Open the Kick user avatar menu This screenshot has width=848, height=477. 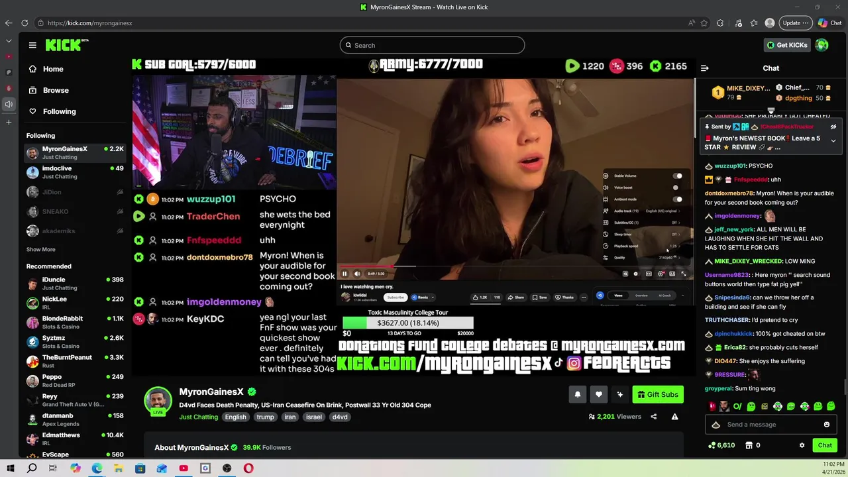(822, 45)
